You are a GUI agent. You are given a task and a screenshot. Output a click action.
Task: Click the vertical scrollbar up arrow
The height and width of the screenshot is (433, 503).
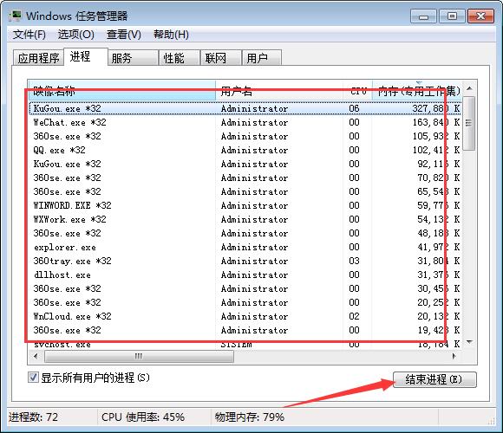469,88
